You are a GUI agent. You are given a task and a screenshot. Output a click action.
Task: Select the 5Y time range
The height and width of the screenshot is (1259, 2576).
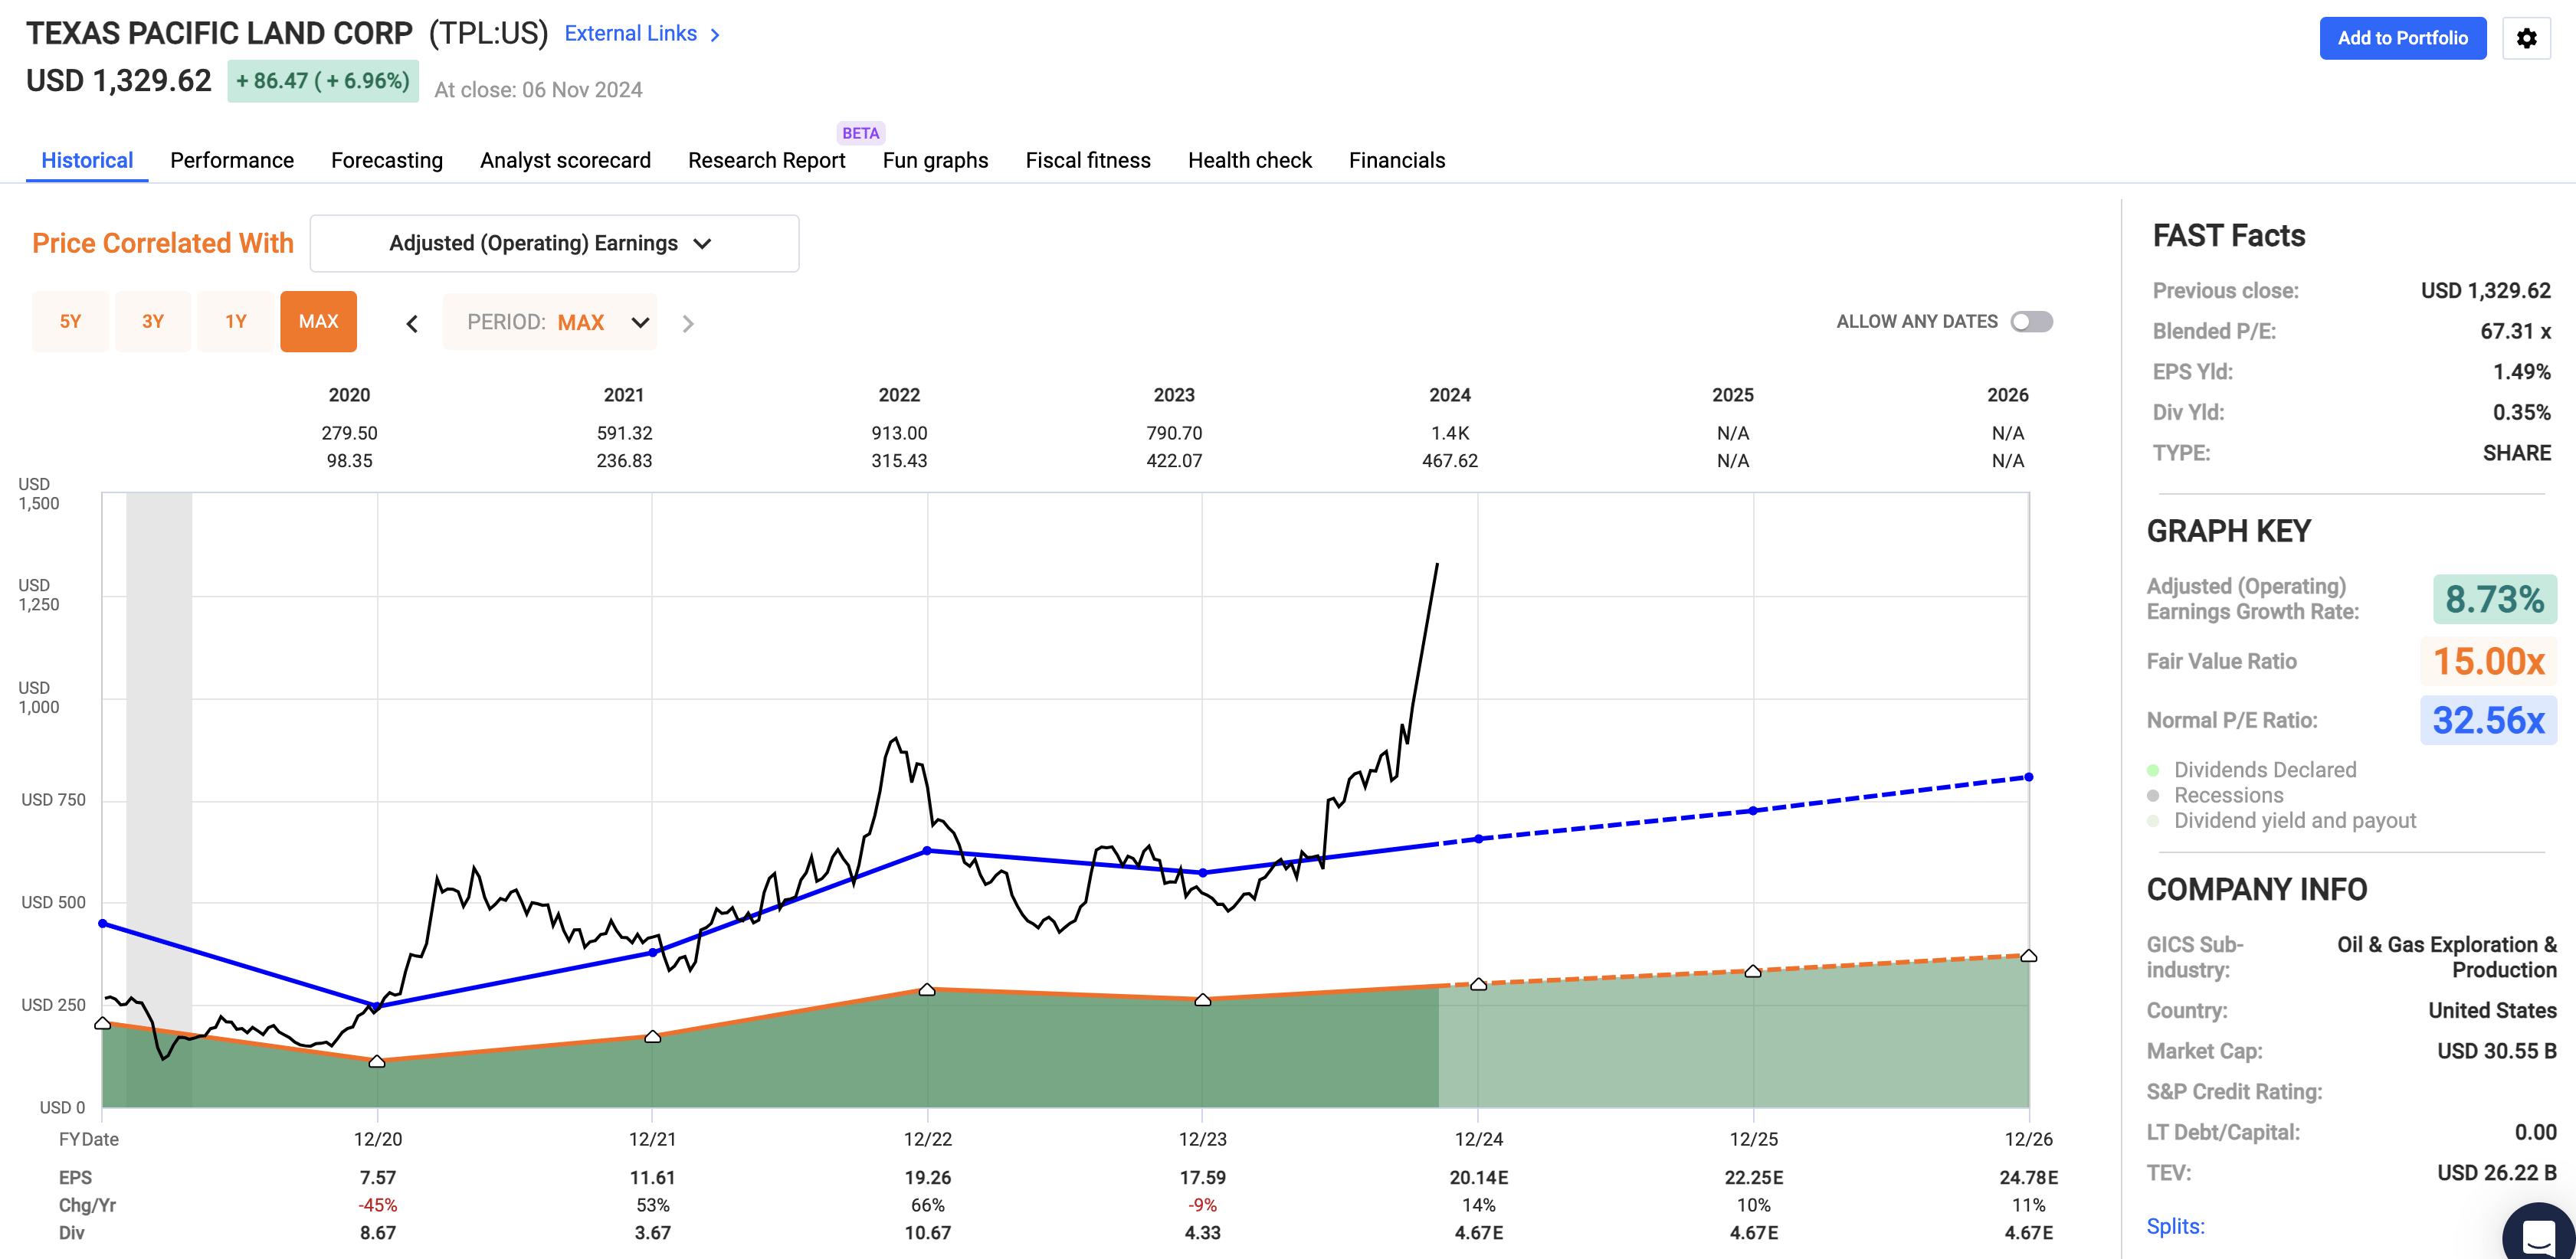[70, 321]
